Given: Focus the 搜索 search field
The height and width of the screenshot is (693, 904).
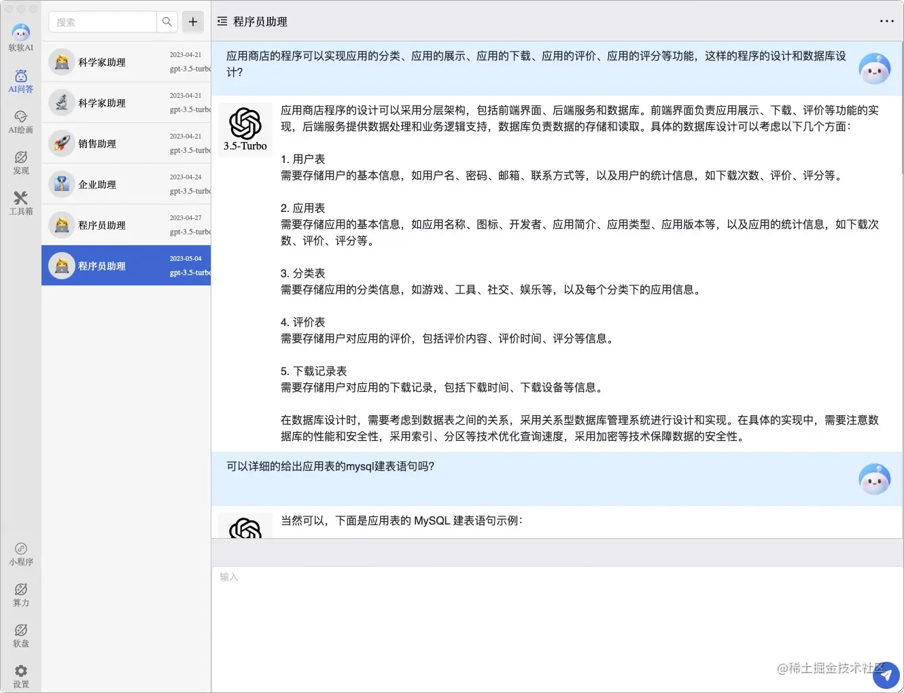Looking at the screenshot, I should coord(103,22).
